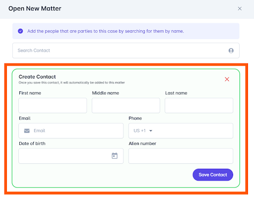The width and height of the screenshot is (254, 201).
Task: Click the person icon in Search Contact
Action: tap(231, 51)
